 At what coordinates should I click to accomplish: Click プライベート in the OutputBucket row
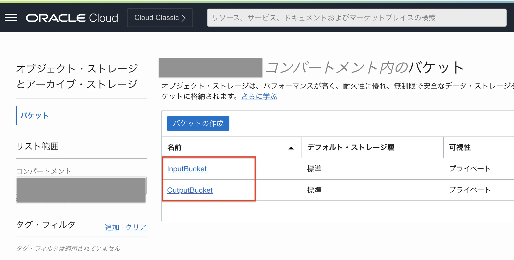[470, 190]
